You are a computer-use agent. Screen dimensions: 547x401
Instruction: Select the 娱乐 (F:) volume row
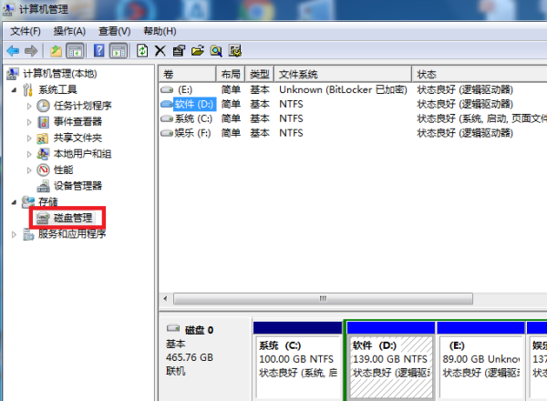click(353, 133)
